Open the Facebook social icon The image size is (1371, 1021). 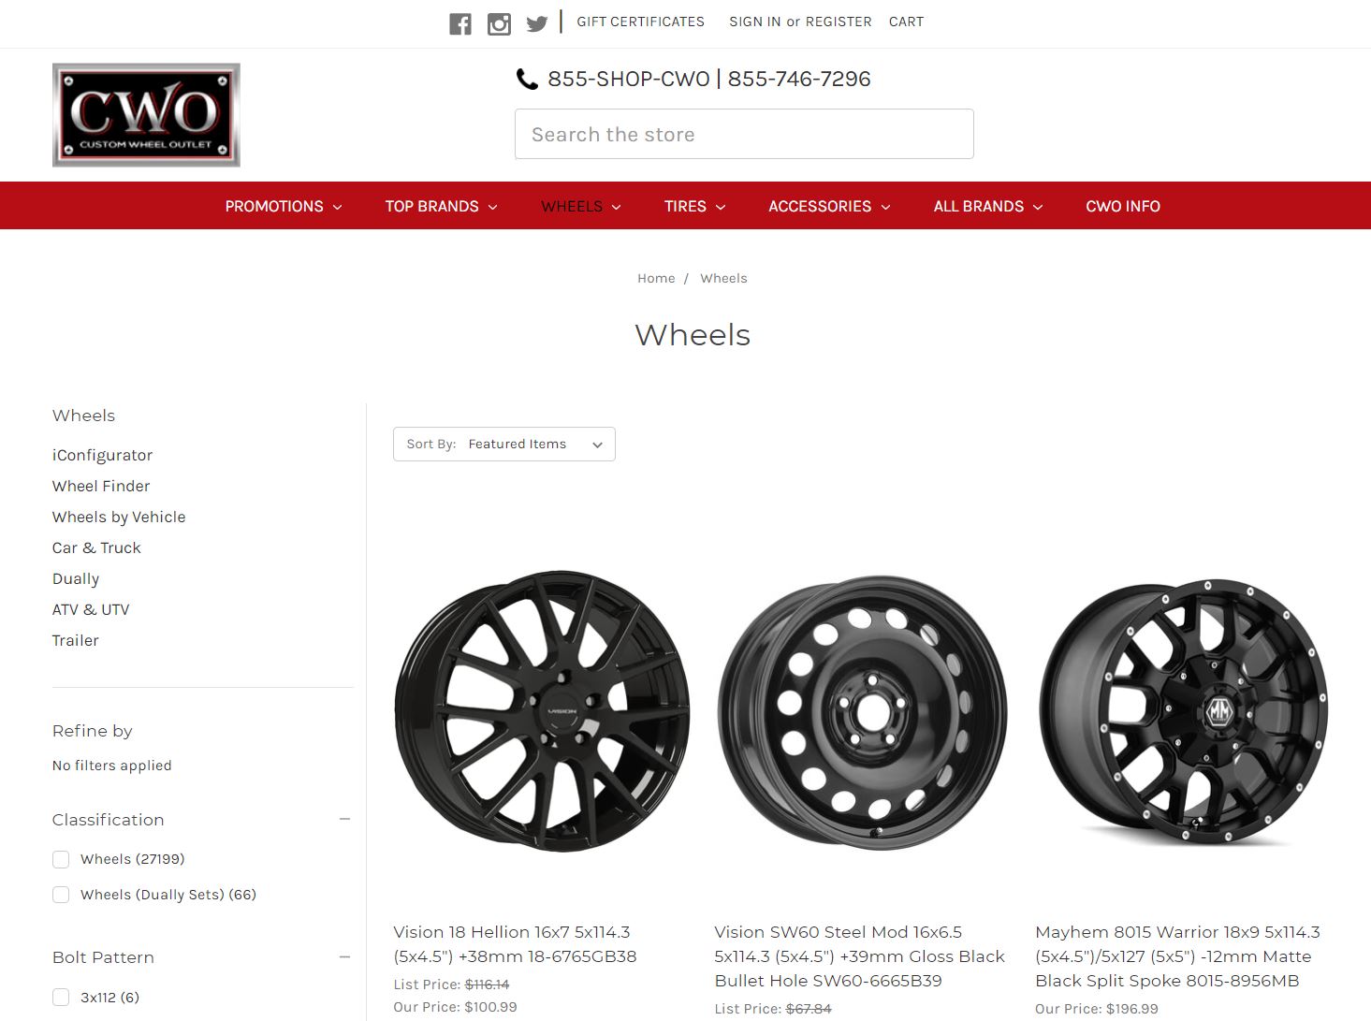pyautogui.click(x=460, y=24)
